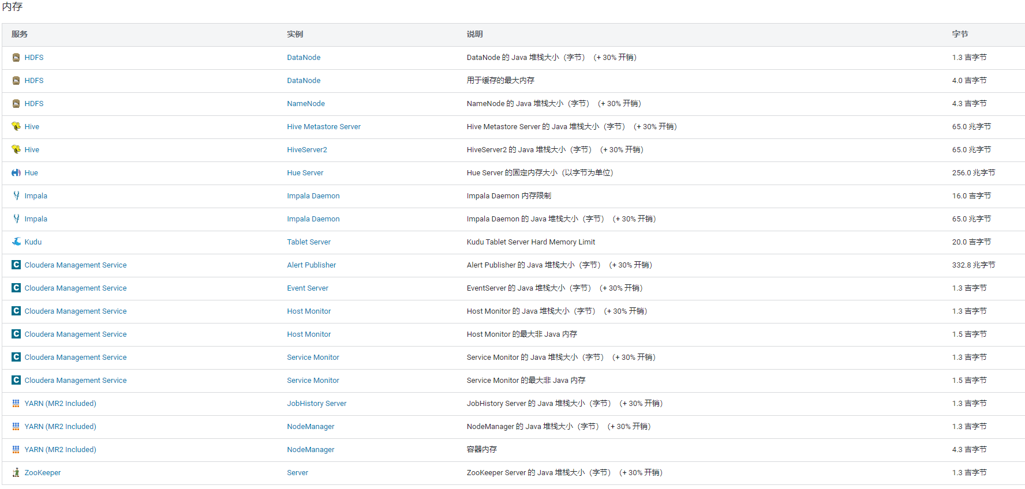Image resolution: width=1025 pixels, height=489 pixels.
Task: Click the Kudu service icon
Action: click(x=16, y=242)
